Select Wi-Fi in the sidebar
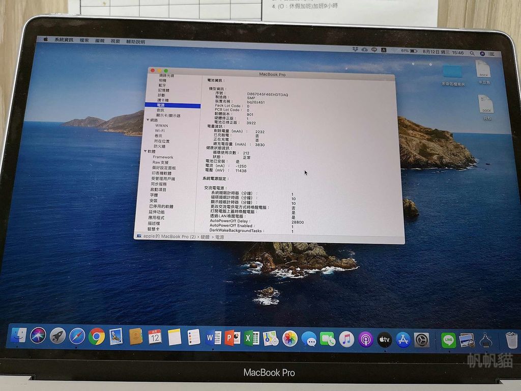 coord(159,131)
